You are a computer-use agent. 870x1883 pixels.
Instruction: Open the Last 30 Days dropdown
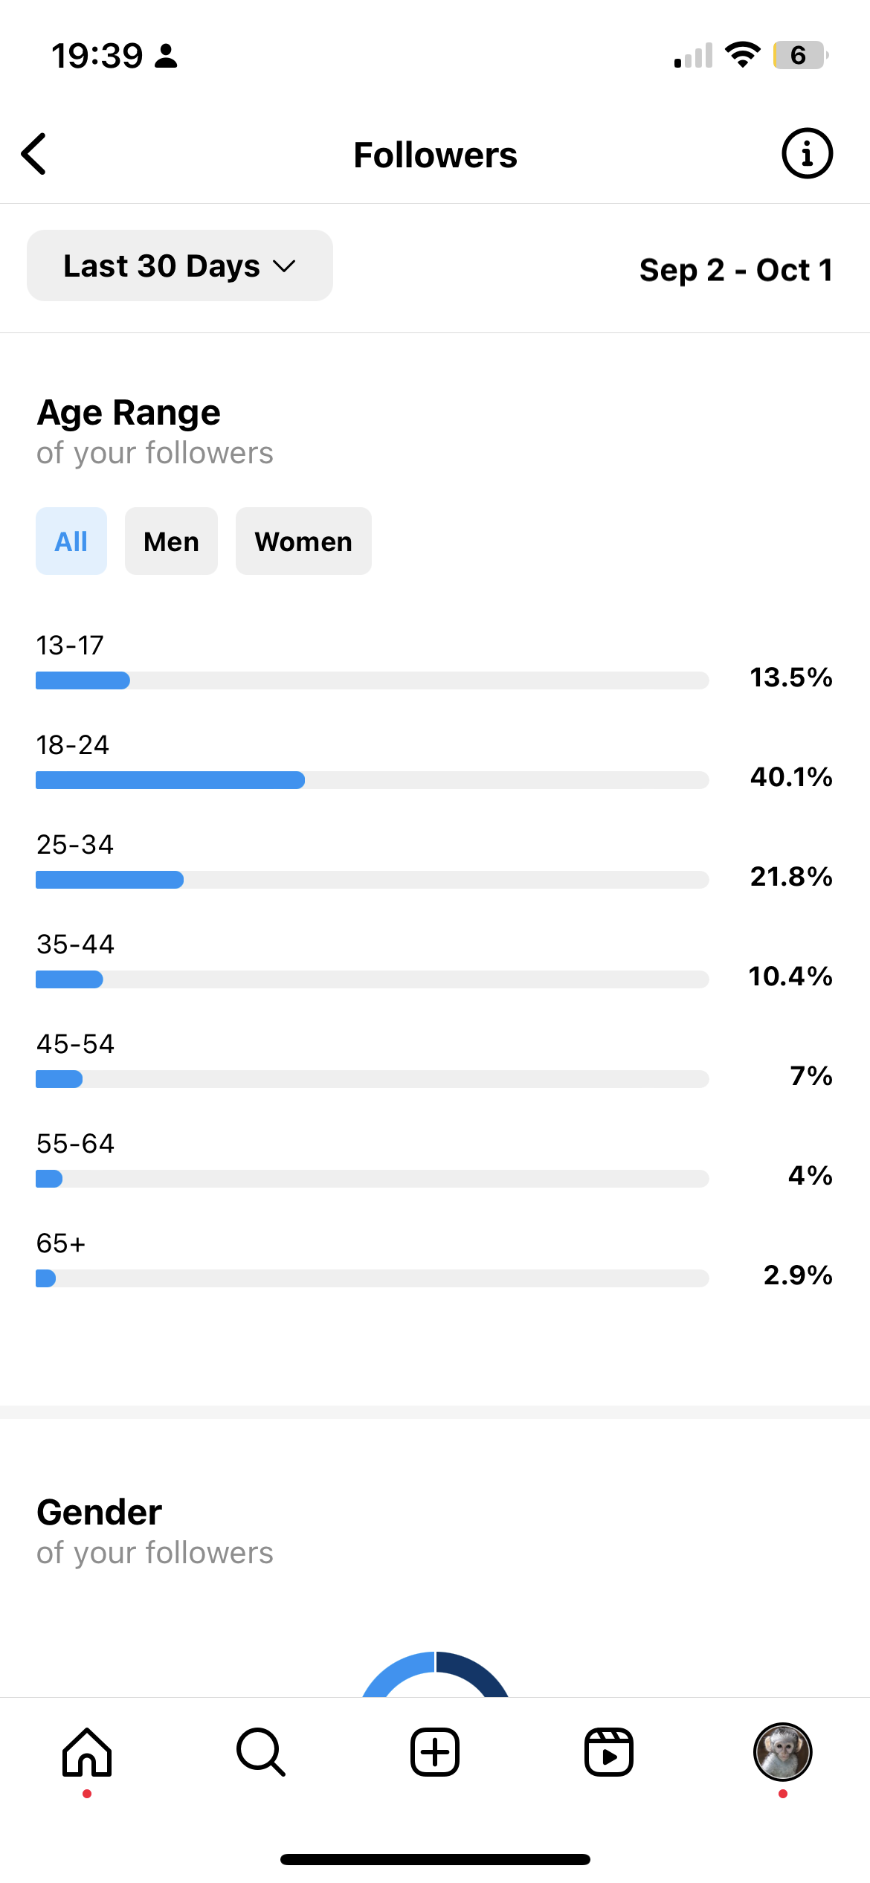click(180, 265)
